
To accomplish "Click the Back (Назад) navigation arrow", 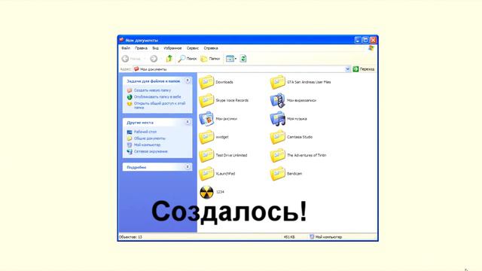I will pos(125,59).
